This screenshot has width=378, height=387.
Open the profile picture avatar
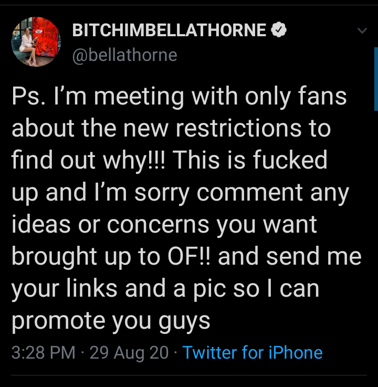tap(36, 41)
